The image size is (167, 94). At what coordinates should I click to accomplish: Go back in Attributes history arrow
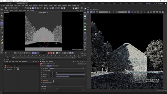point(74,62)
